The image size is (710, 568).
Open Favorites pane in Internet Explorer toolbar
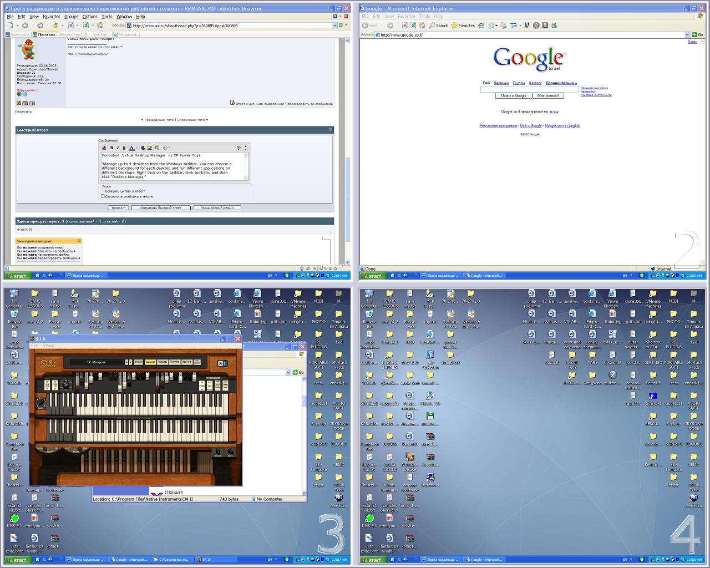(x=463, y=26)
